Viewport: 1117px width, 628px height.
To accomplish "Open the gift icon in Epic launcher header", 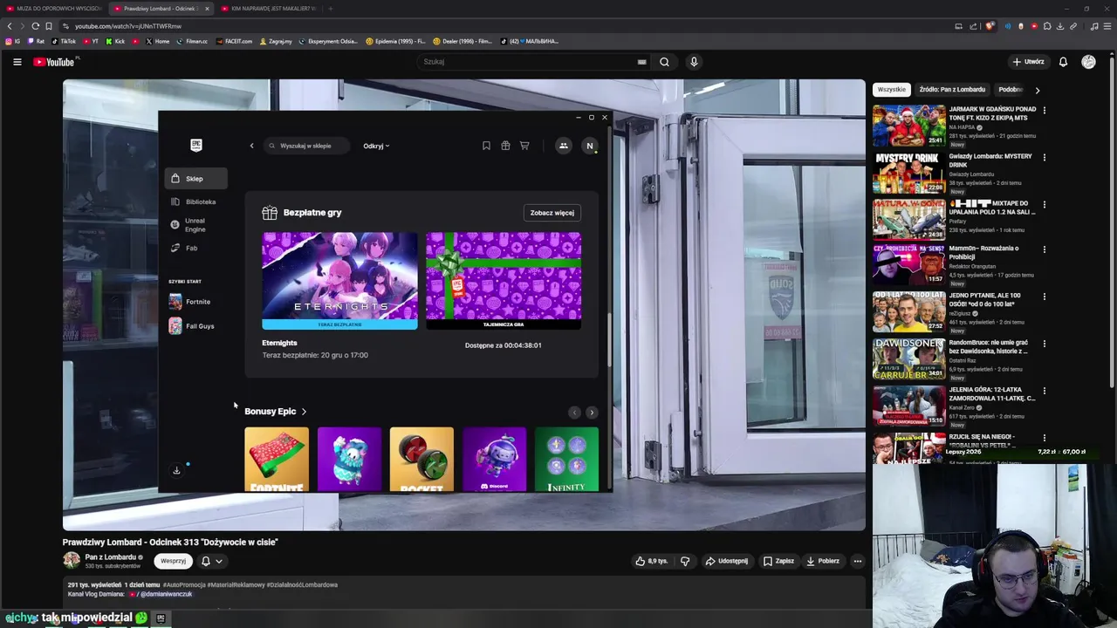I will tap(505, 146).
